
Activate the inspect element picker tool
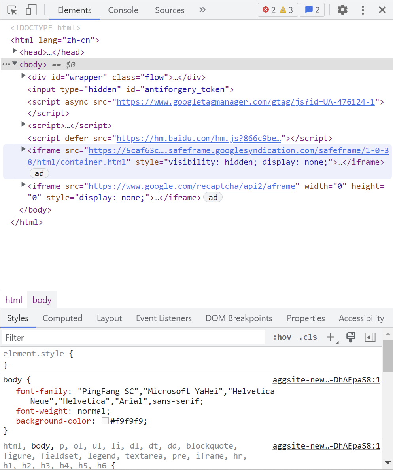coord(12,10)
